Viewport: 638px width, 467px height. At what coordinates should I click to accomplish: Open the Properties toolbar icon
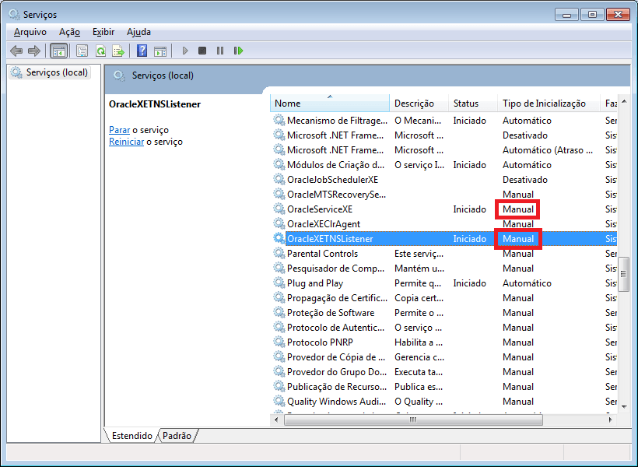[x=80, y=50]
